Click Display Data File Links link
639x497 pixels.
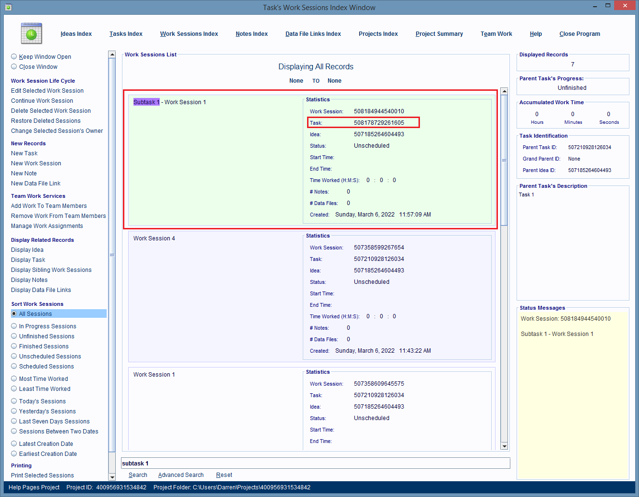tap(41, 290)
